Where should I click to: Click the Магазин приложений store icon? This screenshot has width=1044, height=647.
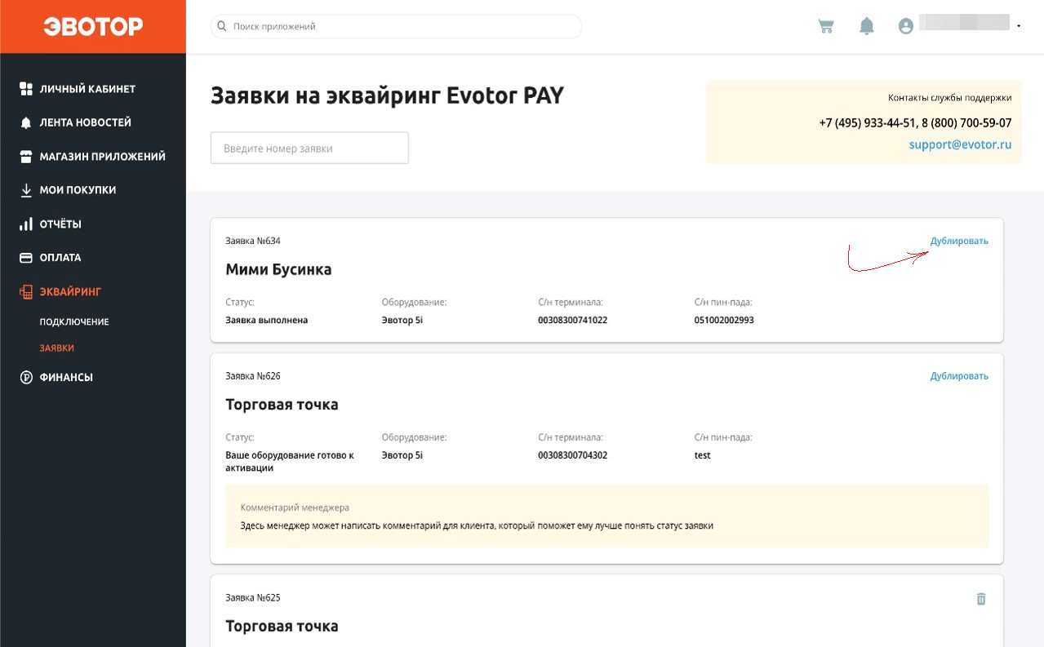[26, 156]
